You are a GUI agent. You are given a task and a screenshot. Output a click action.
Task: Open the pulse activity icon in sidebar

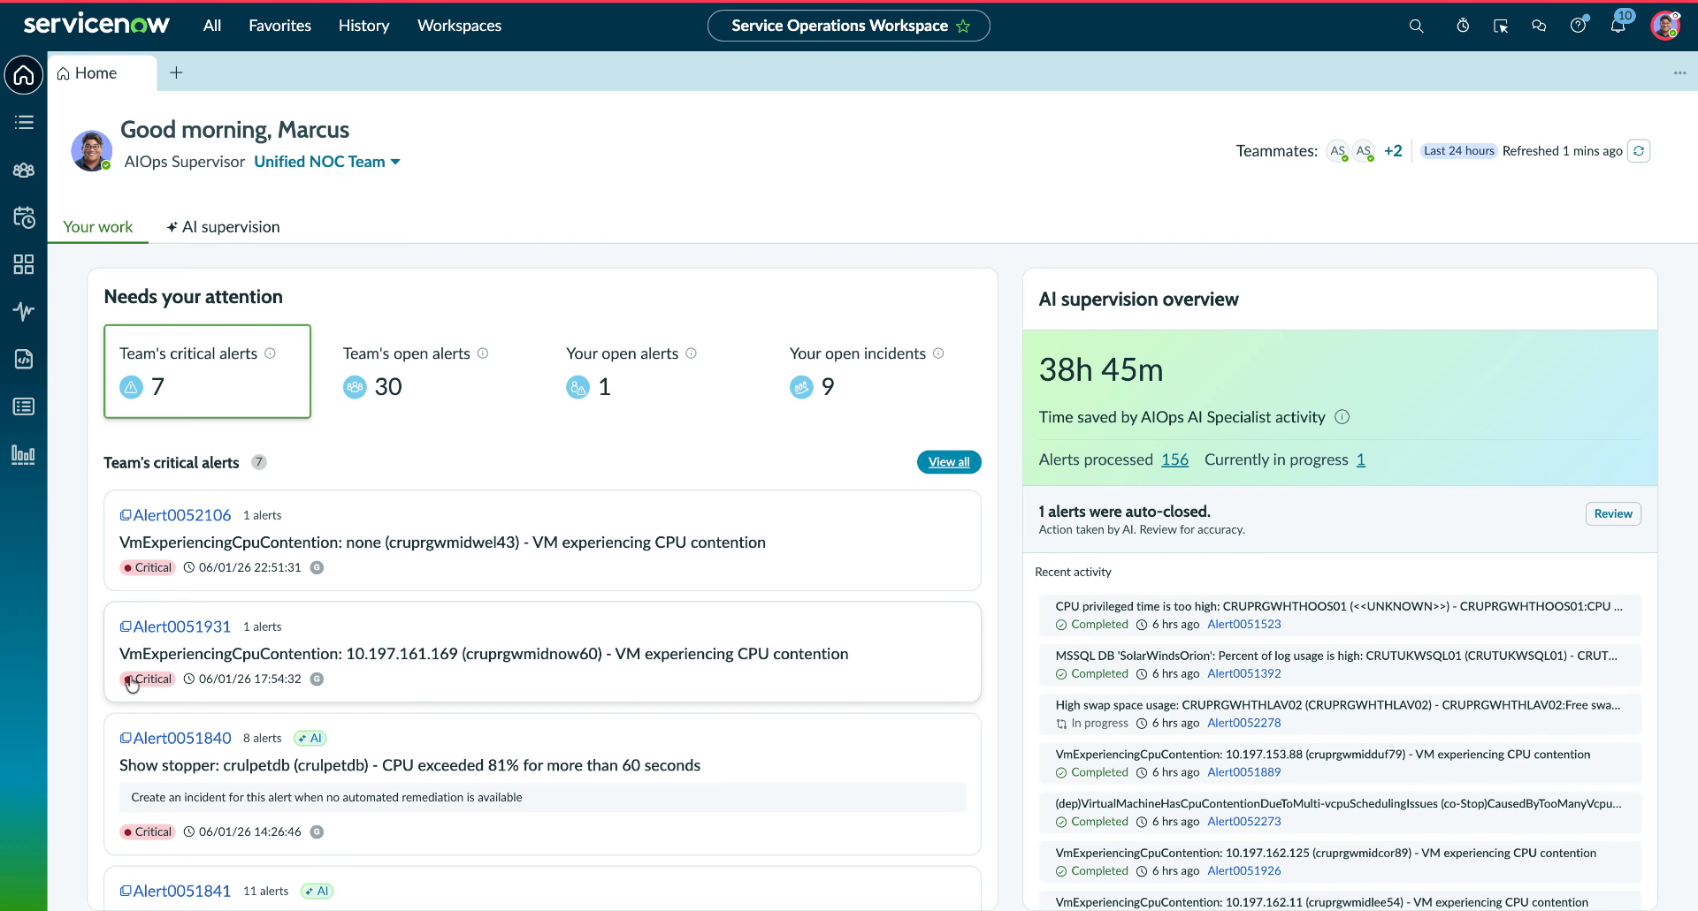(24, 311)
